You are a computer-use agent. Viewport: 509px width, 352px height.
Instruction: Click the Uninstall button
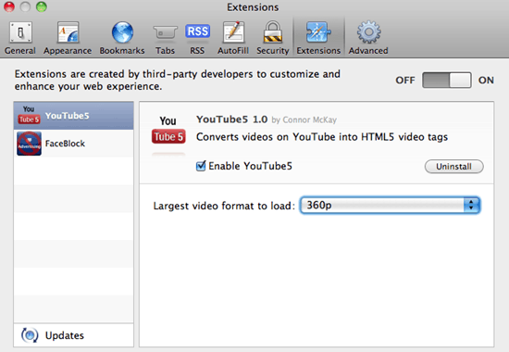[x=453, y=167]
